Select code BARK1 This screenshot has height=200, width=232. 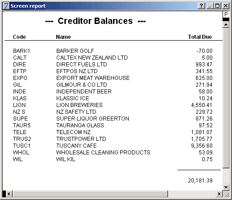pyautogui.click(x=22, y=51)
